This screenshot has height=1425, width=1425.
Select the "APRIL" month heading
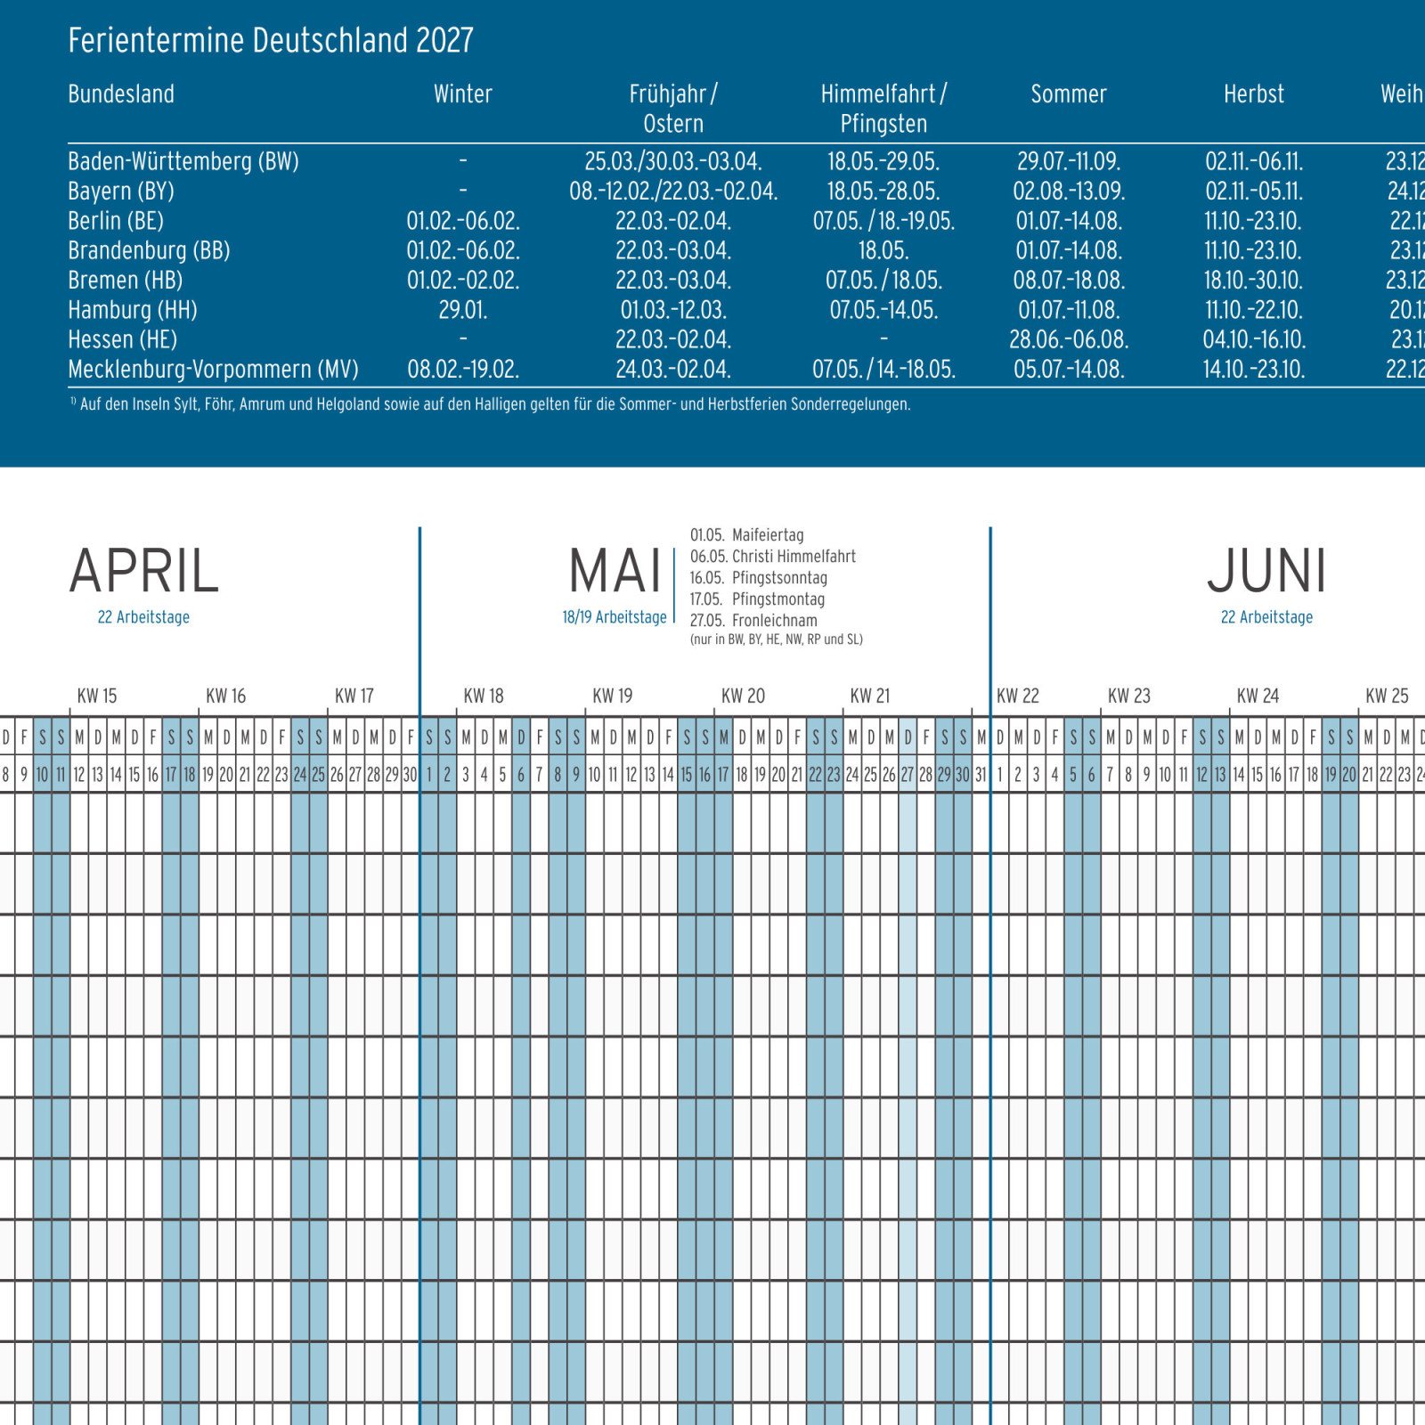pos(144,571)
